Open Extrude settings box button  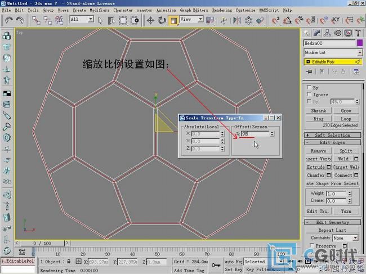pos(329,167)
